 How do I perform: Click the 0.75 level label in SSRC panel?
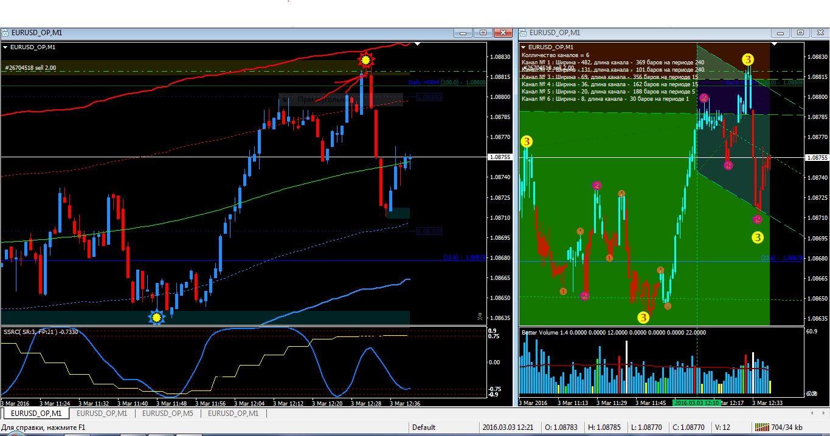point(493,336)
